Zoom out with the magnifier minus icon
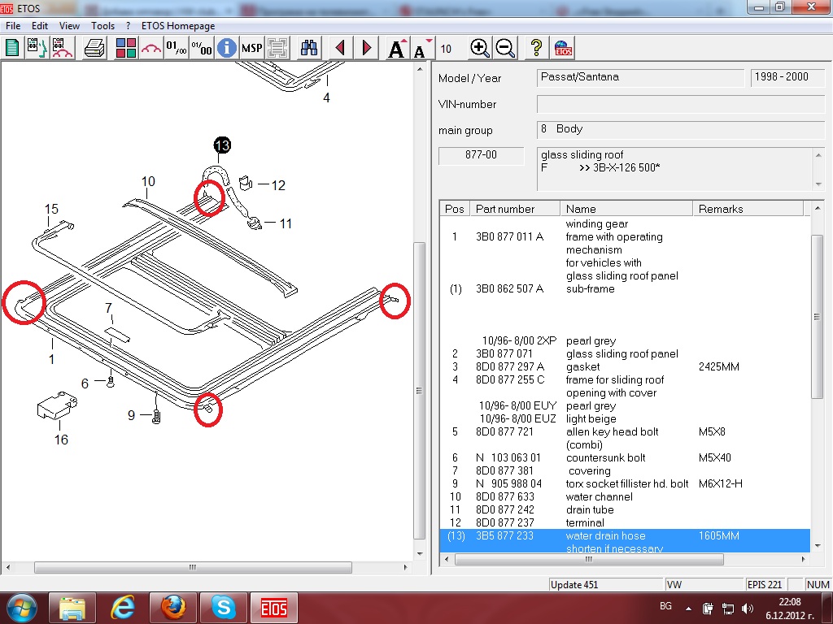This screenshot has height=624, width=833. [x=505, y=48]
